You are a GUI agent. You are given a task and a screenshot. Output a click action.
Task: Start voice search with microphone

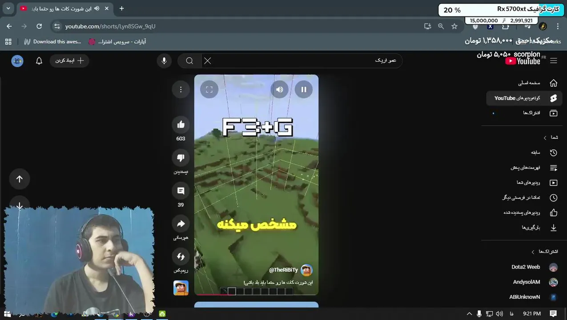[164, 61]
